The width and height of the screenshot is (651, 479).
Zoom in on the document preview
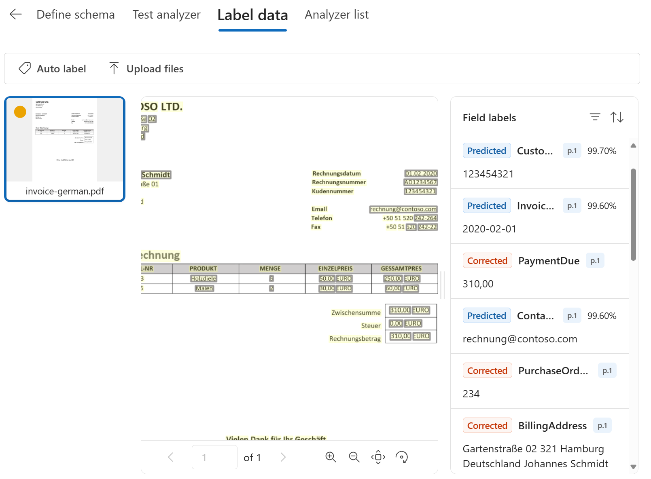(x=331, y=457)
